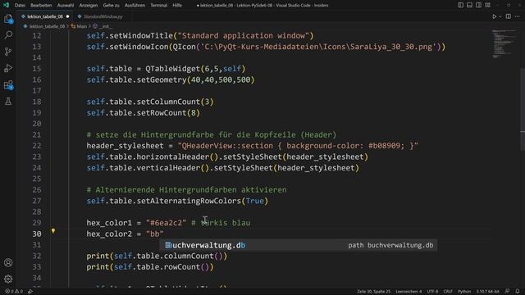Open the Explorer view in the activity bar

(8, 19)
